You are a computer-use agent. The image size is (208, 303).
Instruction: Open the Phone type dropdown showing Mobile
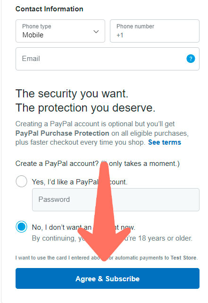pos(60,31)
